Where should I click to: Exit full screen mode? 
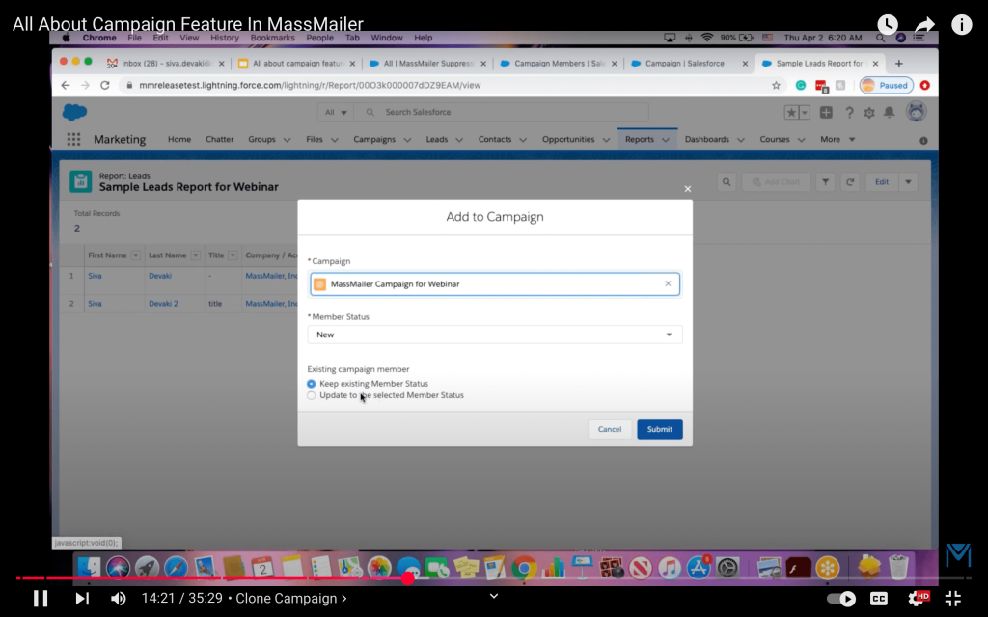click(952, 599)
